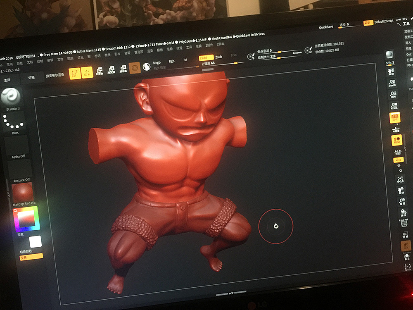This screenshot has height=310, width=413.
Task: Open the Home page tab
Action: coord(8,80)
